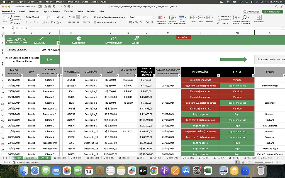Open the AJUDA help icon
Image resolution: width=285 pixels, height=178 pixels.
136,38
